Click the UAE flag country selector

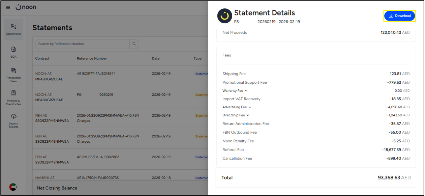click(x=13, y=187)
